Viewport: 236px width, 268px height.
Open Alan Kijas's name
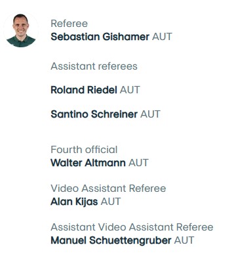[74, 202]
